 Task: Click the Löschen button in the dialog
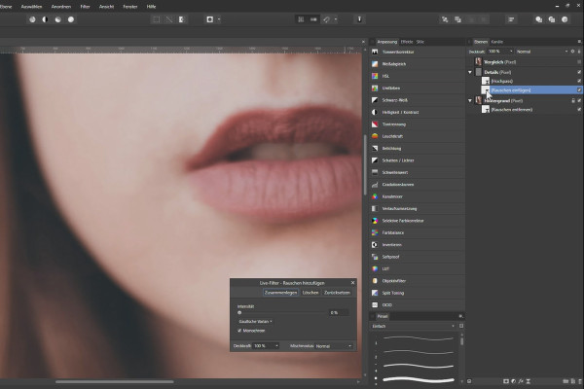point(310,293)
